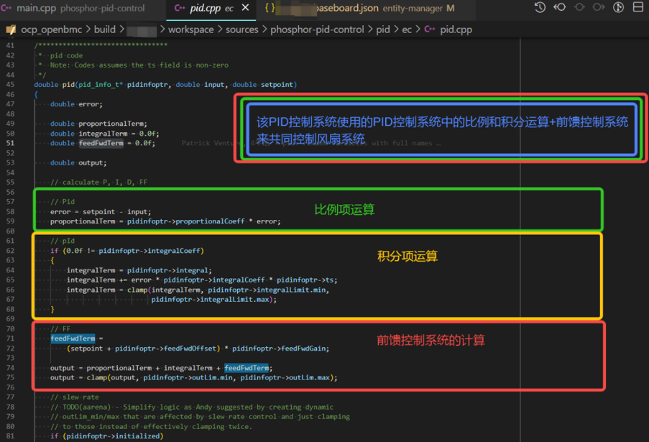649x442 pixels.
Task: Click the 'double proportionalTerm;' line
Action: click(98, 124)
